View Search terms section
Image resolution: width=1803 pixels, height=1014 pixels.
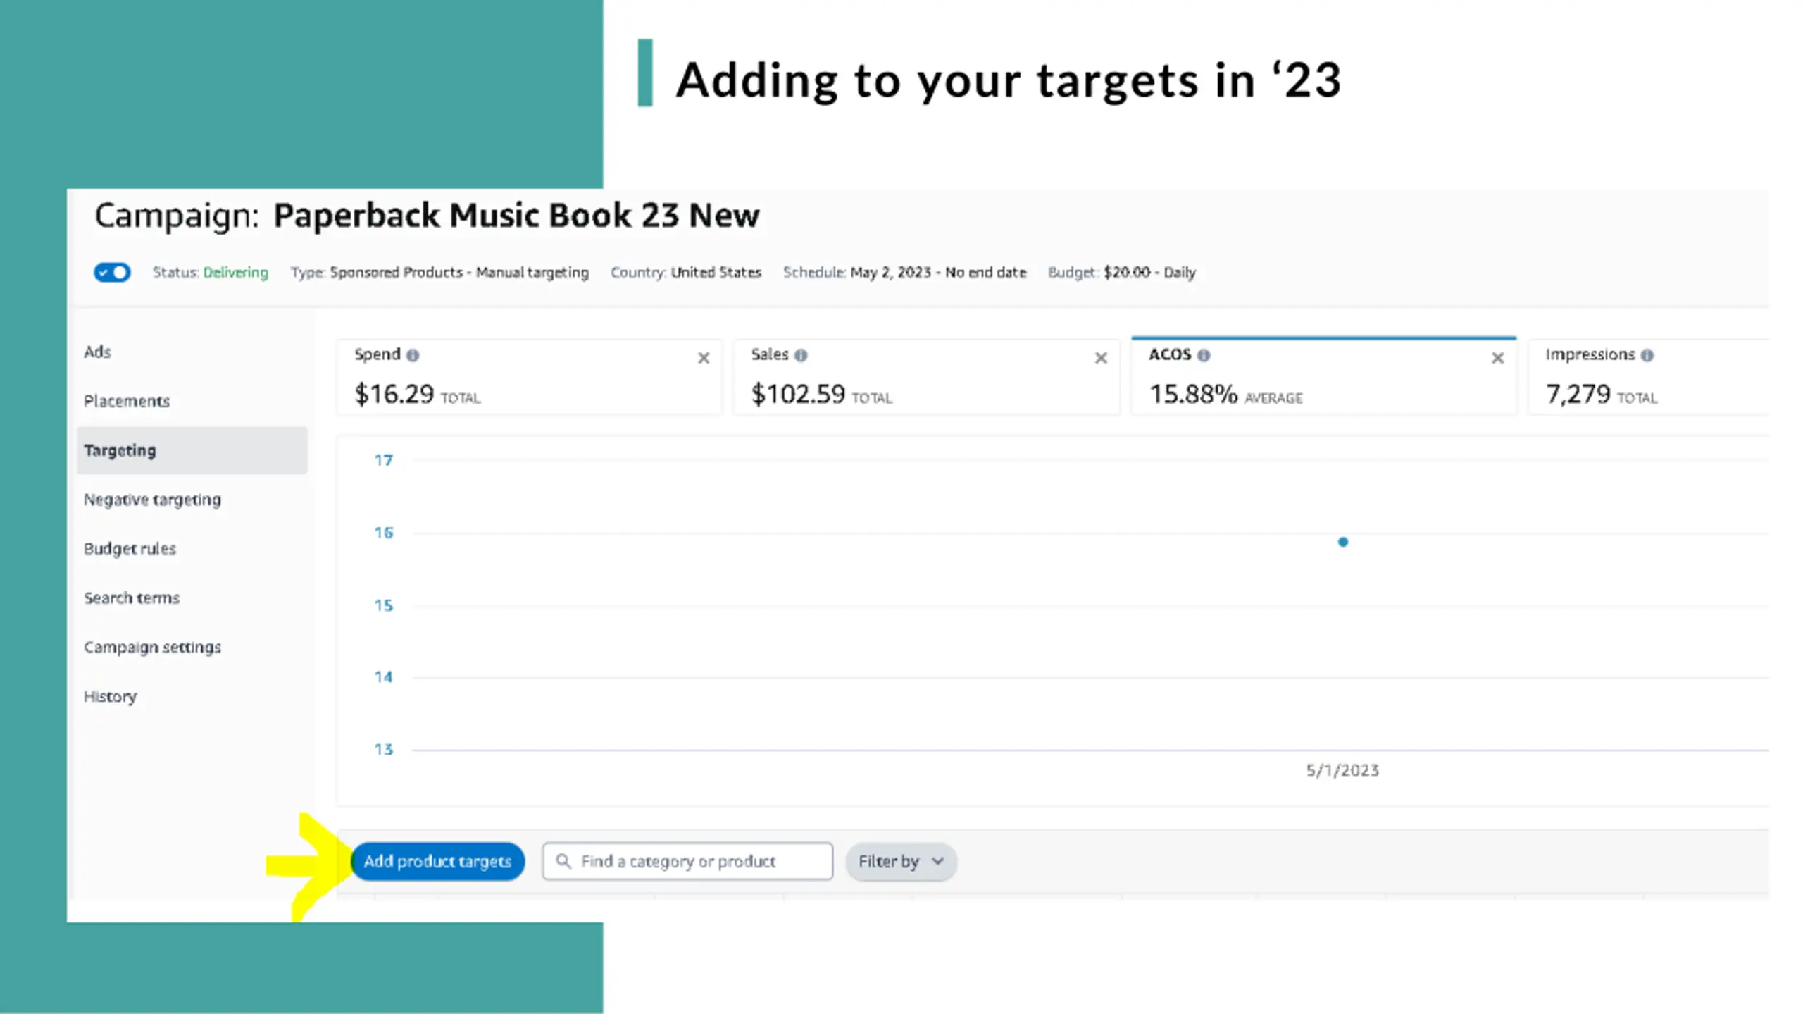click(132, 598)
